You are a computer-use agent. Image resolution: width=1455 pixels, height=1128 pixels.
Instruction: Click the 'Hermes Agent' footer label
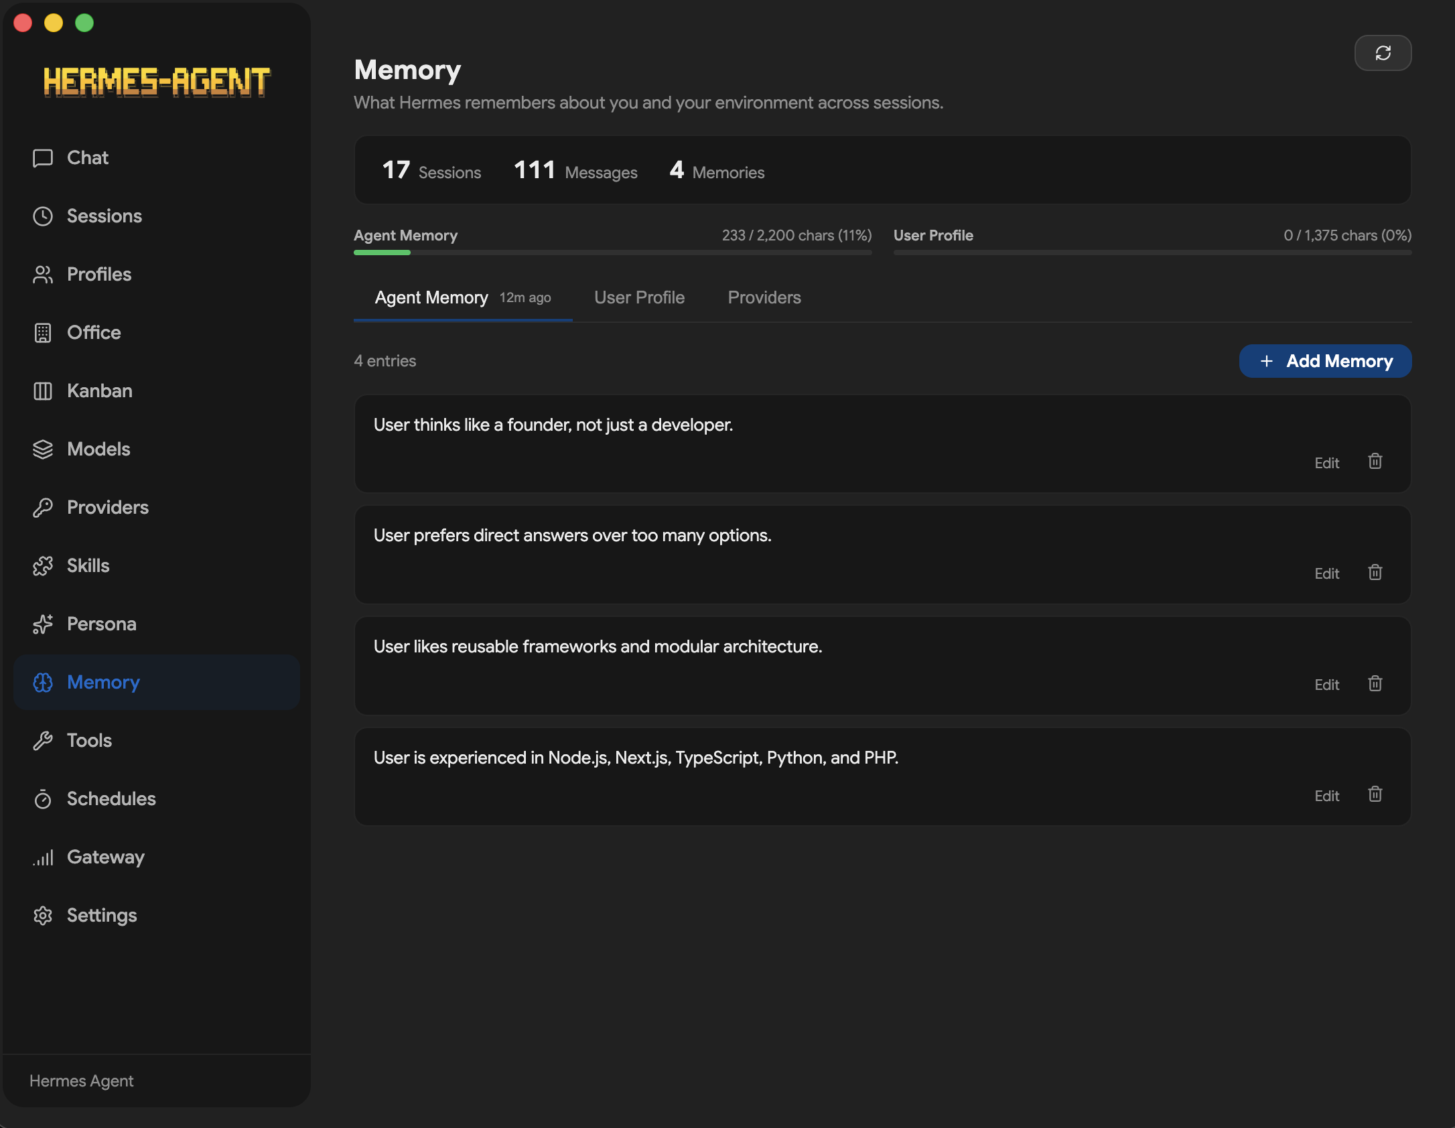(x=82, y=1081)
